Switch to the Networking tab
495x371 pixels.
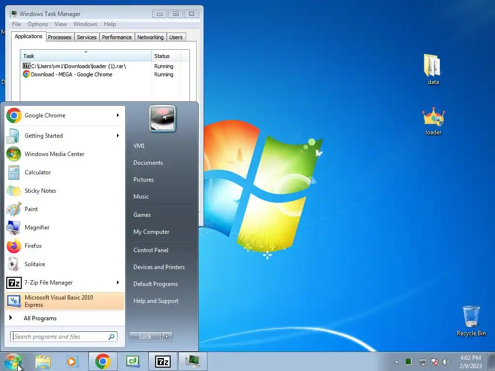click(x=150, y=37)
